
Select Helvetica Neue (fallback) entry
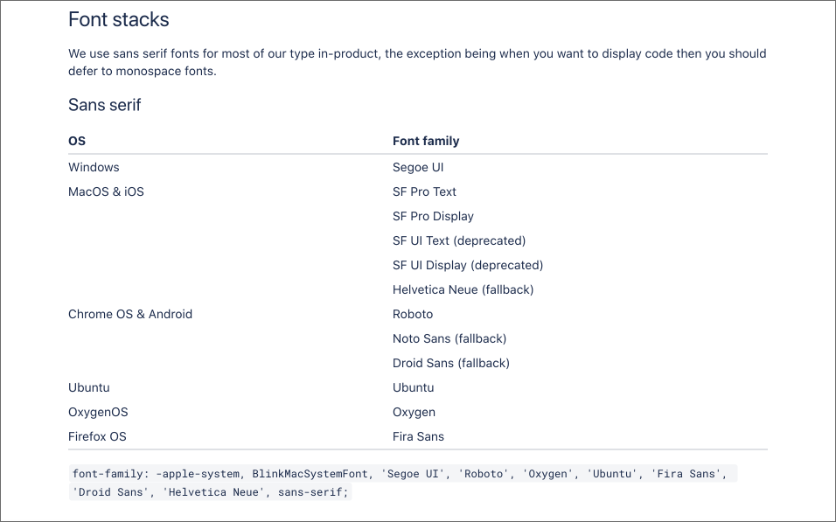[463, 290]
